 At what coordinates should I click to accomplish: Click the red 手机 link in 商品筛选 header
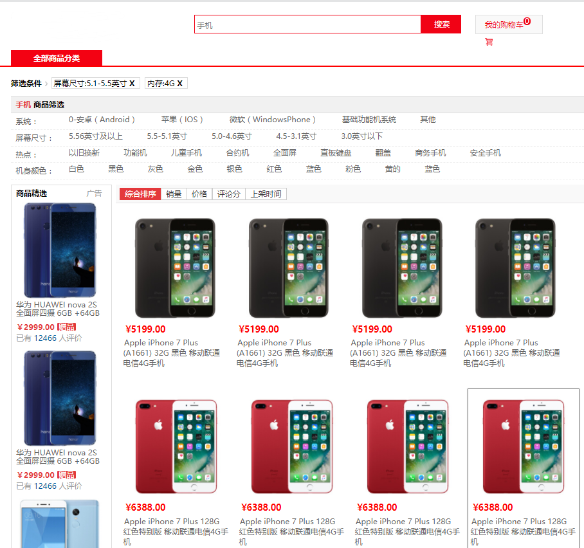coord(23,105)
